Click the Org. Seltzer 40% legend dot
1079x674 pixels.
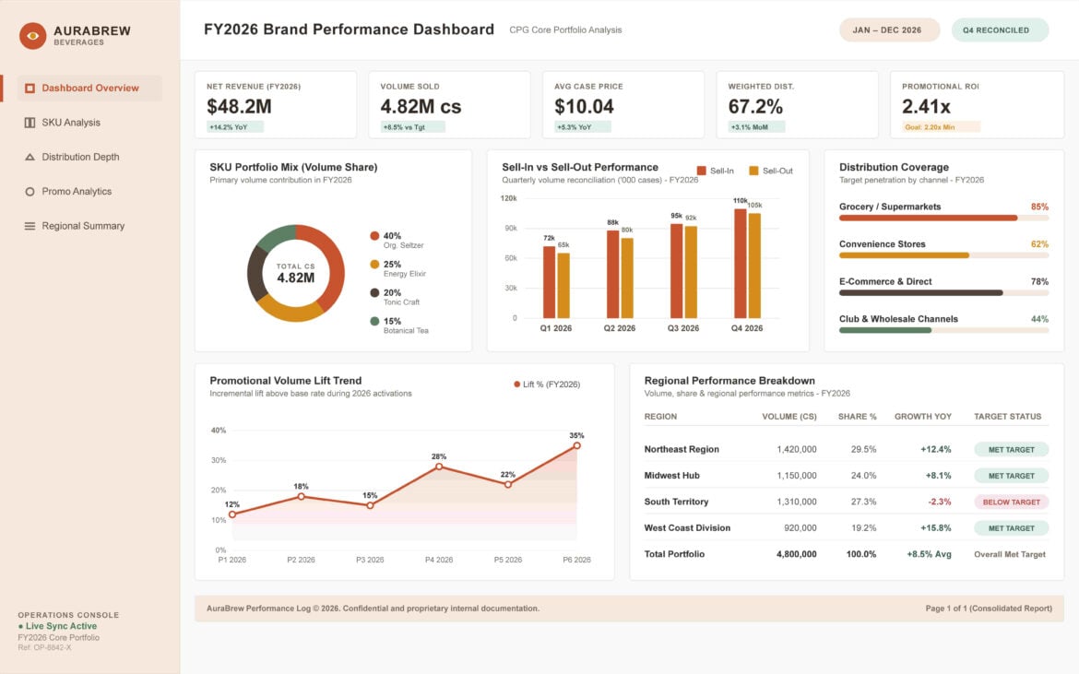pos(374,236)
